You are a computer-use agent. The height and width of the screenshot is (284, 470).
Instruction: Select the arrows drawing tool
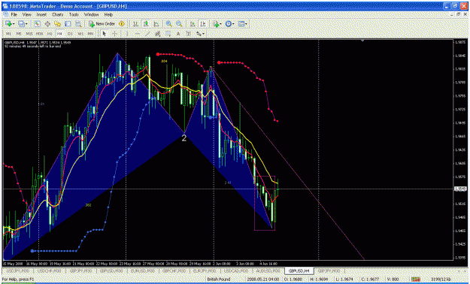199,34
